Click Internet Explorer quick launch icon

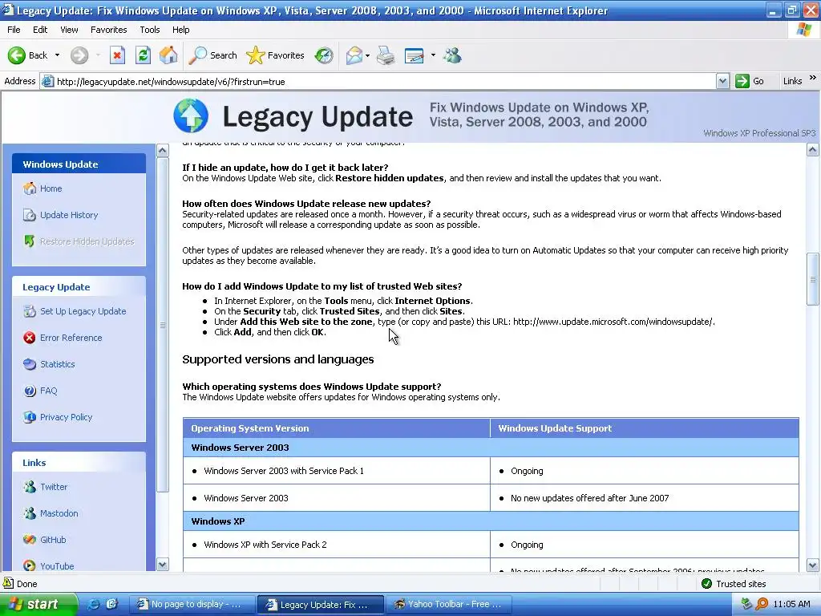(93, 604)
